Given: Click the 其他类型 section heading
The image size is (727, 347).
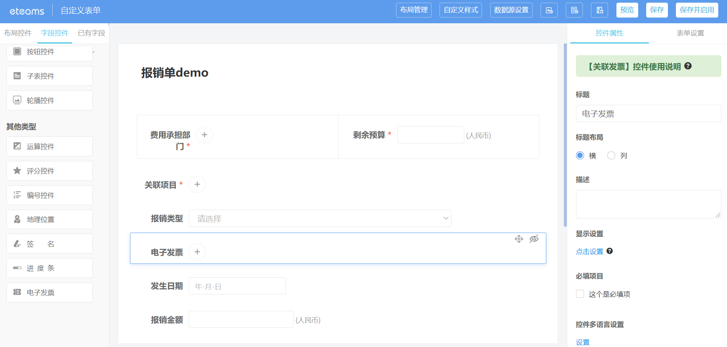Looking at the screenshot, I should [x=21, y=127].
